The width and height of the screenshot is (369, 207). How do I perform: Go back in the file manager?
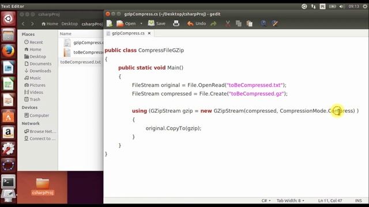(x=23, y=24)
